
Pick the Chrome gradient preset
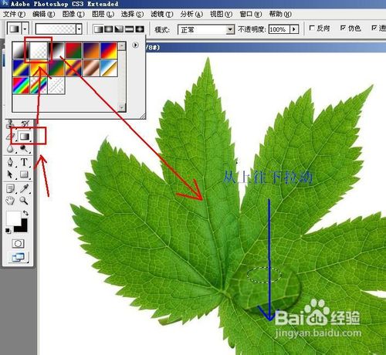click(x=109, y=68)
